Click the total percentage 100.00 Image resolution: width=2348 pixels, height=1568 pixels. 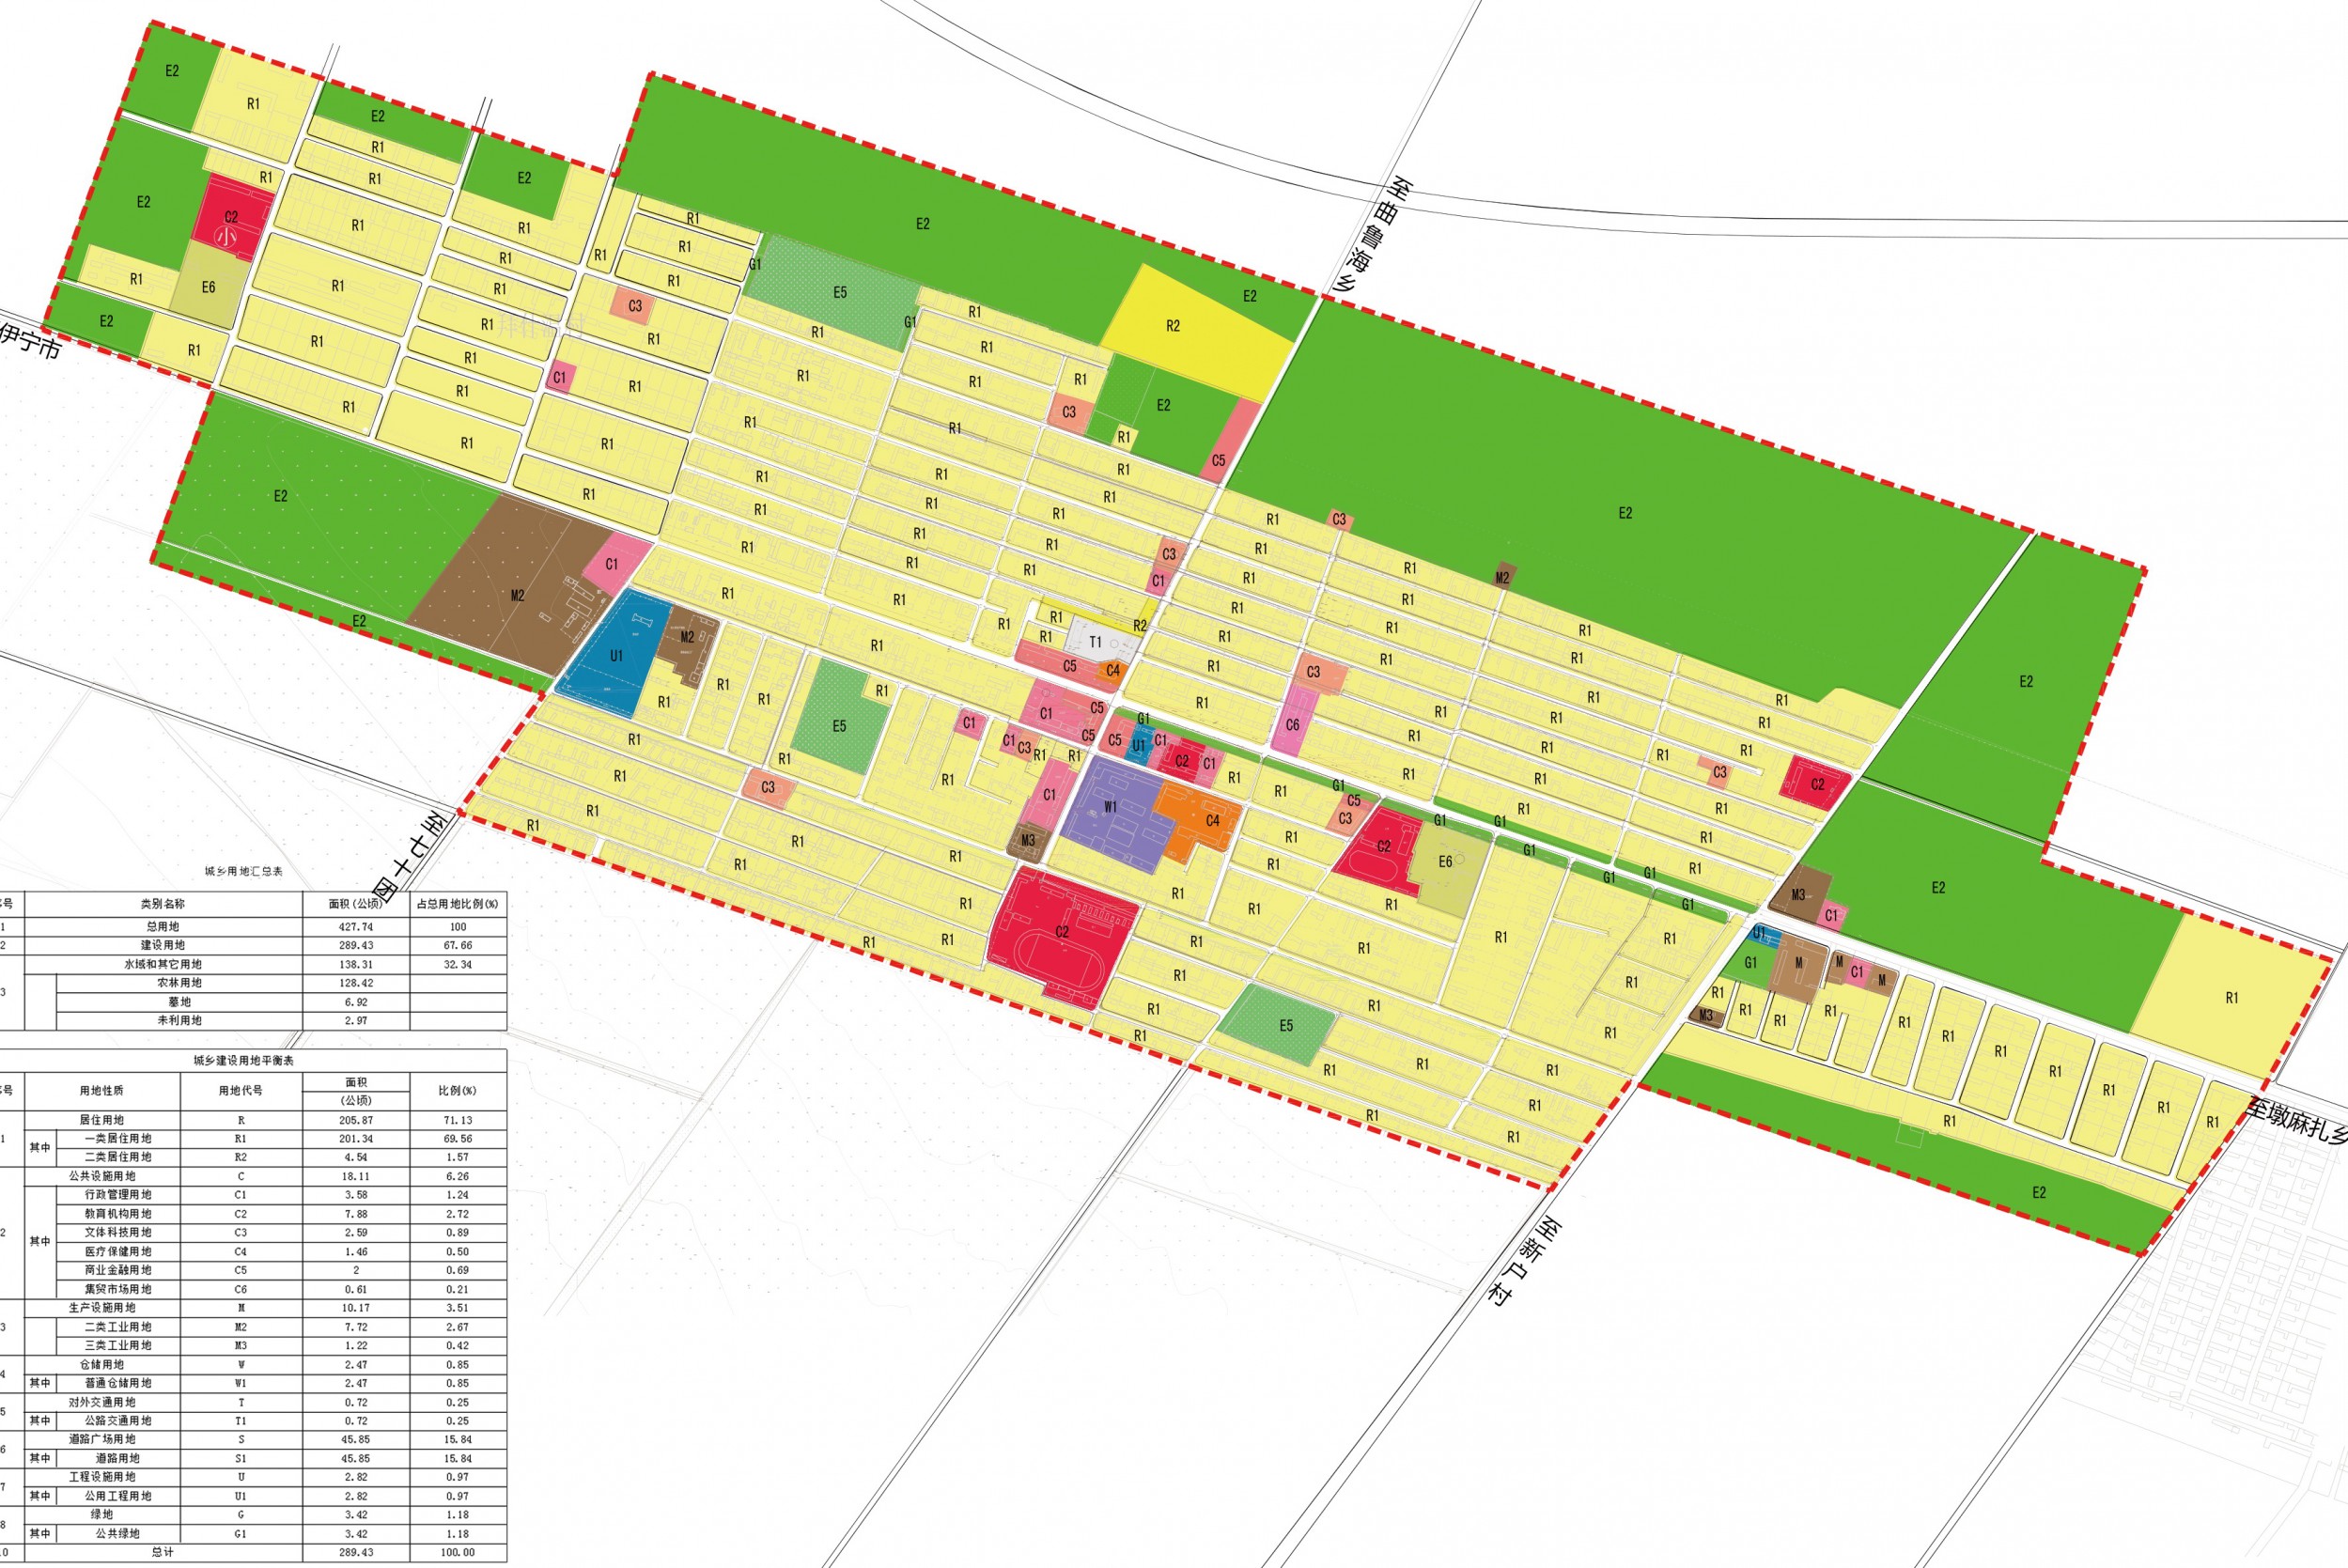point(457,1552)
